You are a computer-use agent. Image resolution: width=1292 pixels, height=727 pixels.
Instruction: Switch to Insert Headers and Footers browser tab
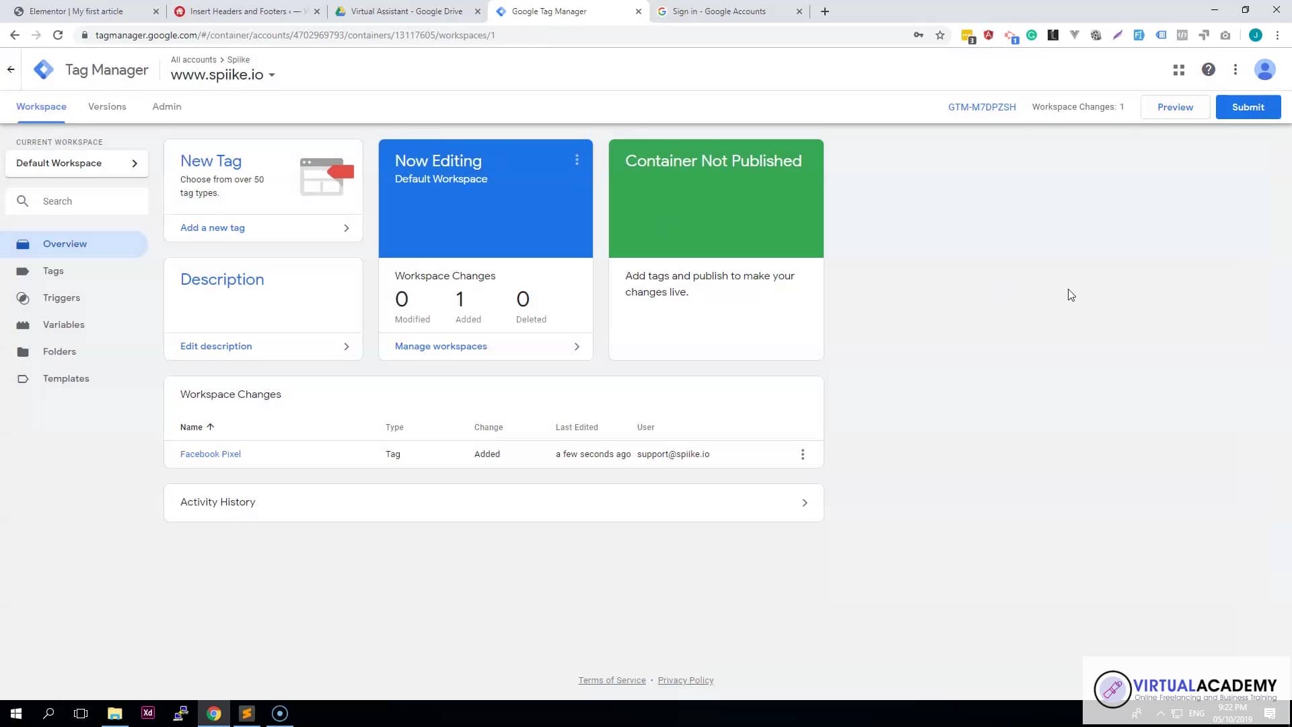246,11
